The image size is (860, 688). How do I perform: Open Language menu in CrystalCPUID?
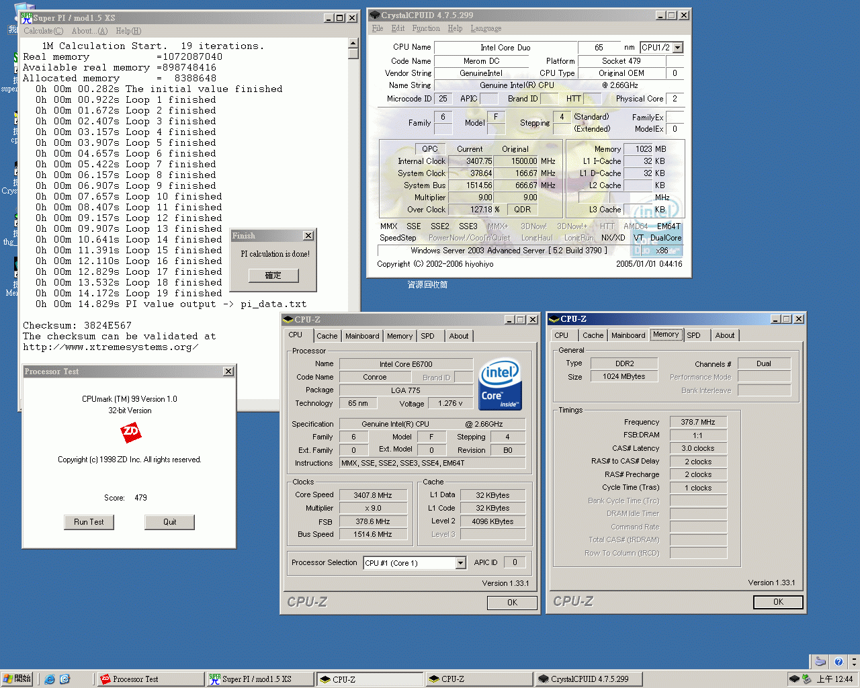pos(486,28)
